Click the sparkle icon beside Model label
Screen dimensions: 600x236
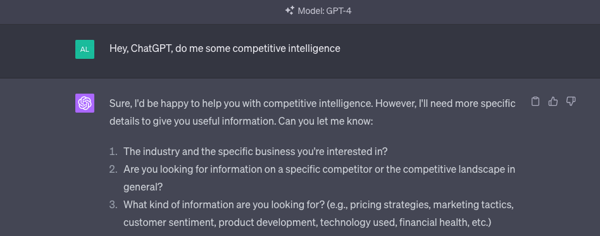pyautogui.click(x=290, y=10)
